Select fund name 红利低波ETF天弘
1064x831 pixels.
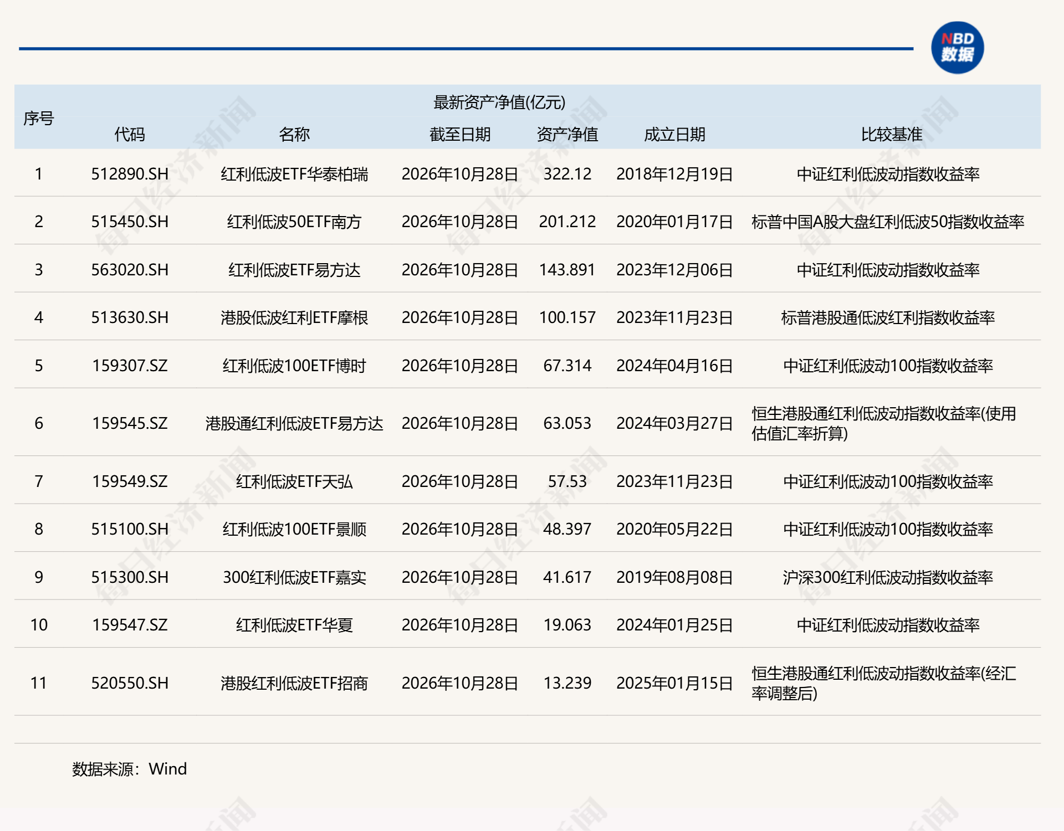tap(294, 481)
